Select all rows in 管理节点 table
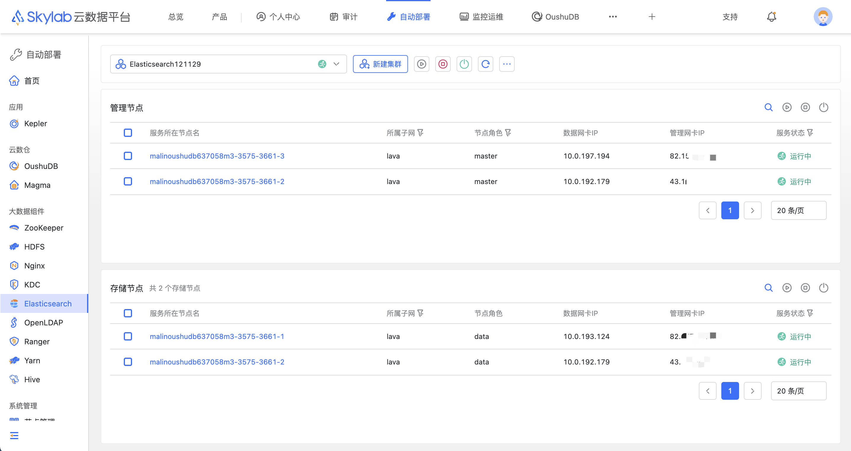851x451 pixels. click(128, 132)
